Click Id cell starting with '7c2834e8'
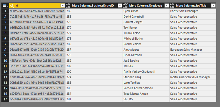 click(x=37, y=17)
